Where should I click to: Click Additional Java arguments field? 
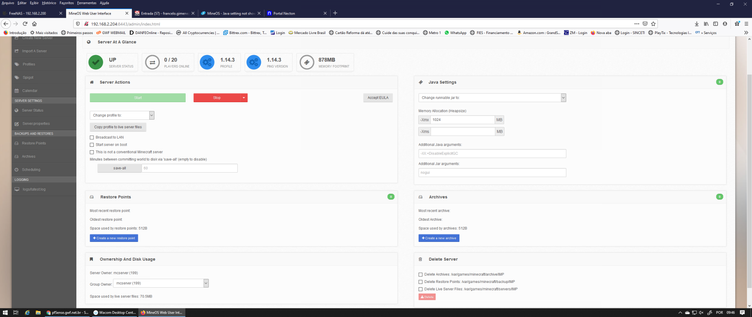point(492,153)
